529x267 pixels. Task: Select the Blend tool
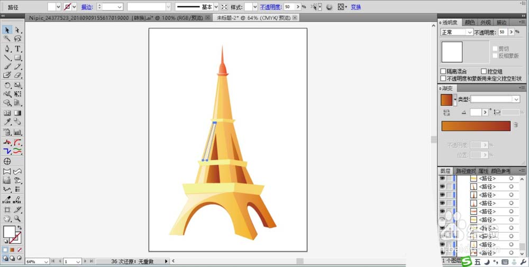point(17,122)
